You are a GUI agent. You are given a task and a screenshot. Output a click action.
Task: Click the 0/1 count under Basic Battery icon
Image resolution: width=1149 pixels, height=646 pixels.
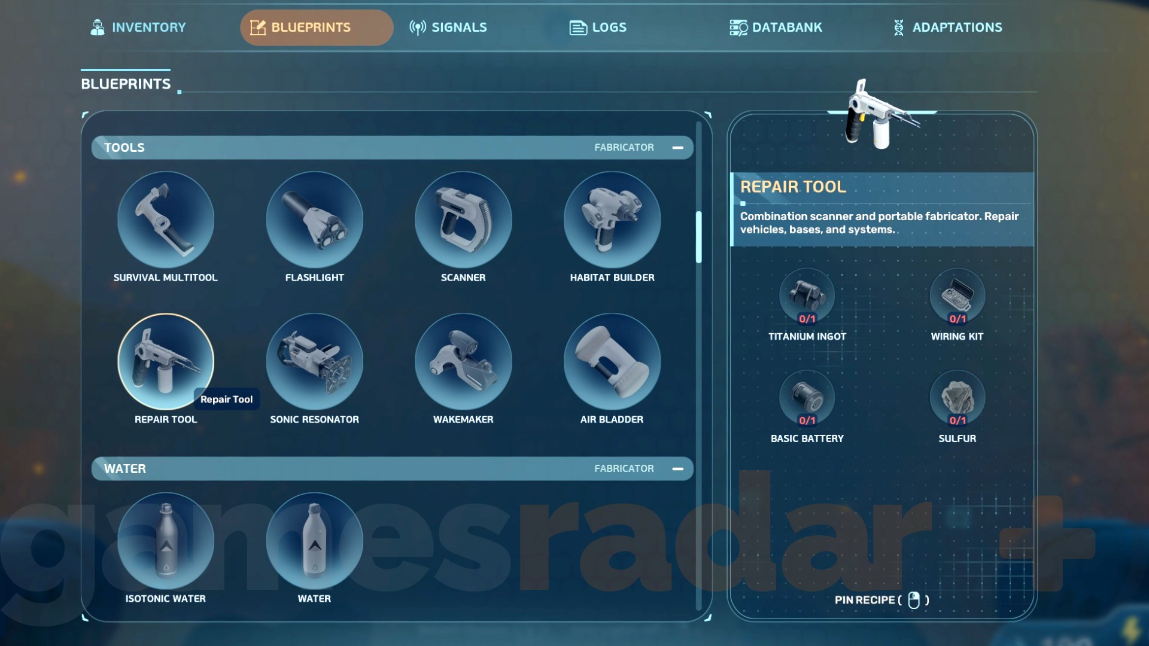[807, 420]
